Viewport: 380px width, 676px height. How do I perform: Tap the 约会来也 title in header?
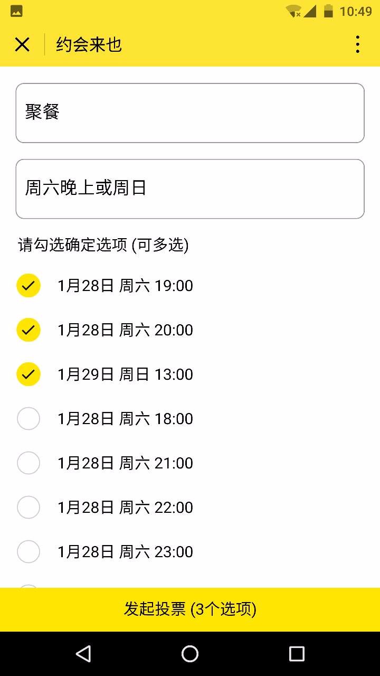click(x=89, y=45)
